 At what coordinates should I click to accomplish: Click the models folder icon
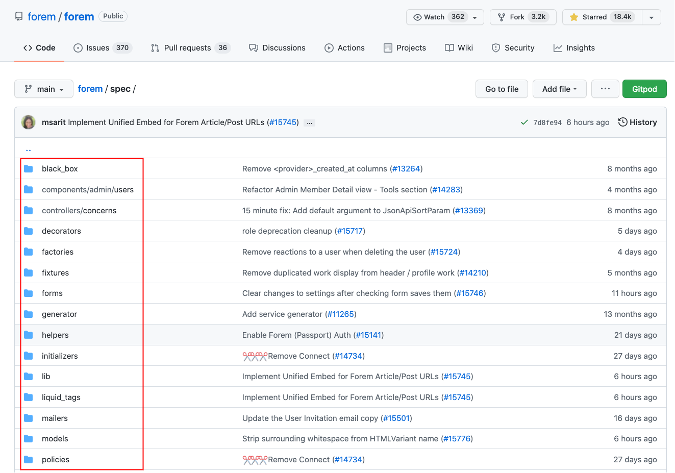(29, 439)
